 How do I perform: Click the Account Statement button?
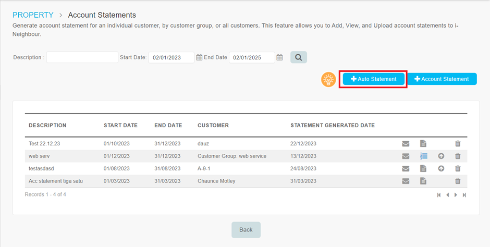pyautogui.click(x=442, y=79)
